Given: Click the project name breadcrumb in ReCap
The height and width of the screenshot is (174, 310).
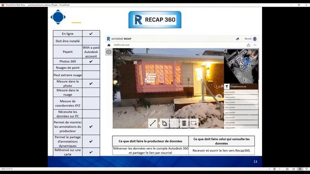Looking at the screenshot, I should pyautogui.click(x=122, y=45).
